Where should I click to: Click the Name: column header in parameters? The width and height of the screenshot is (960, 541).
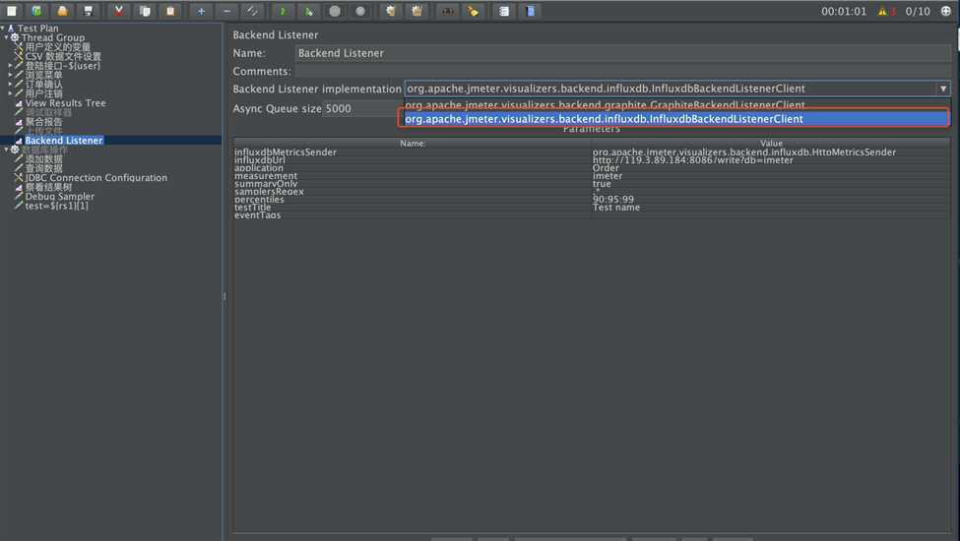[412, 143]
